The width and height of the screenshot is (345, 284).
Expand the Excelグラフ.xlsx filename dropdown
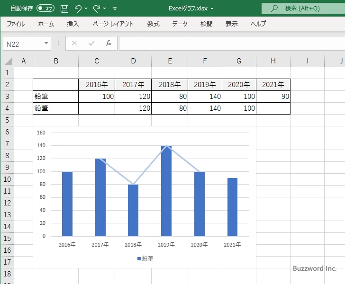212,9
